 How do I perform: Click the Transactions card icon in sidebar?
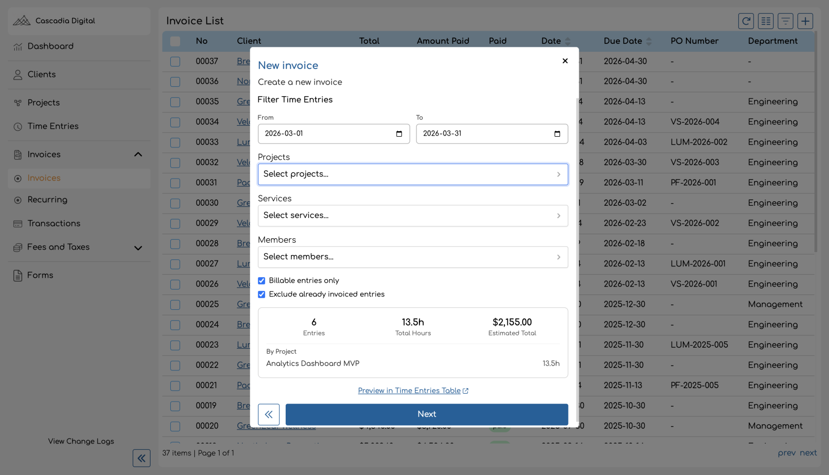(x=18, y=223)
